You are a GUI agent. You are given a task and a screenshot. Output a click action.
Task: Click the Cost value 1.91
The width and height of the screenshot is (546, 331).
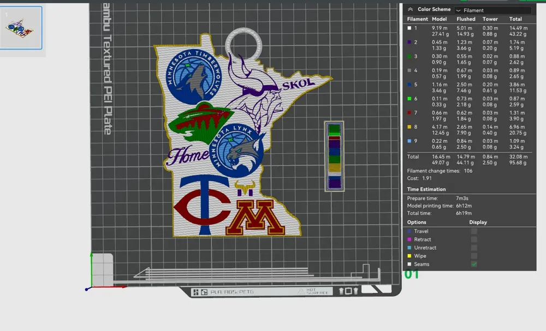pyautogui.click(x=426, y=178)
